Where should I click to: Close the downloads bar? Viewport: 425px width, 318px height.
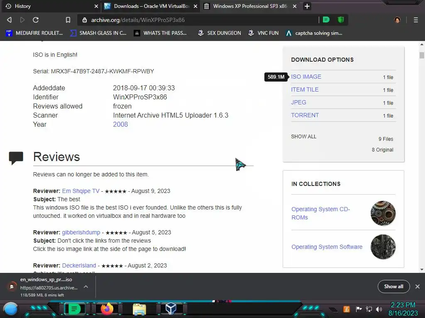point(418,287)
